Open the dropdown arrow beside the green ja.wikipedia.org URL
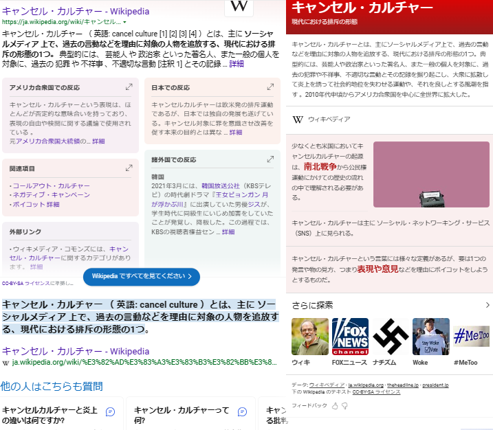 coord(125,22)
